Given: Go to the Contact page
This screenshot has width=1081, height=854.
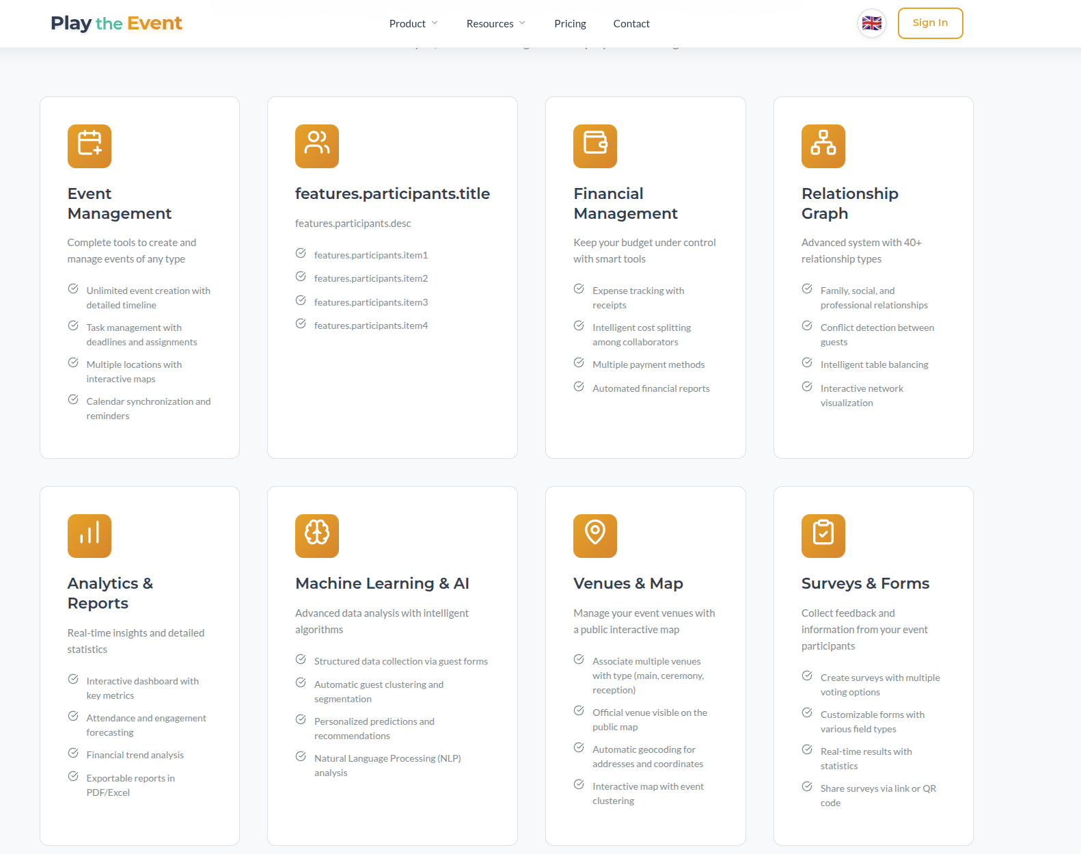Looking at the screenshot, I should (631, 23).
